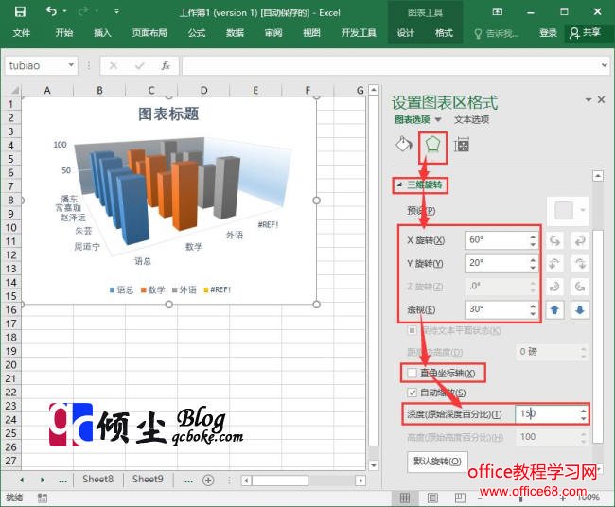Click the Undo arrow icon
This screenshot has height=507, width=615.
point(51,11)
